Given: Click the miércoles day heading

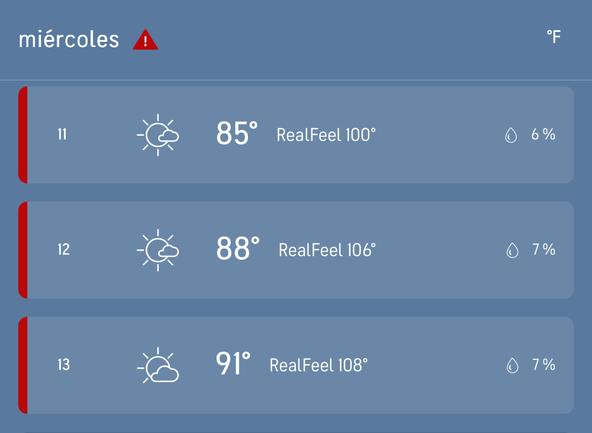Looking at the screenshot, I should 69,40.
